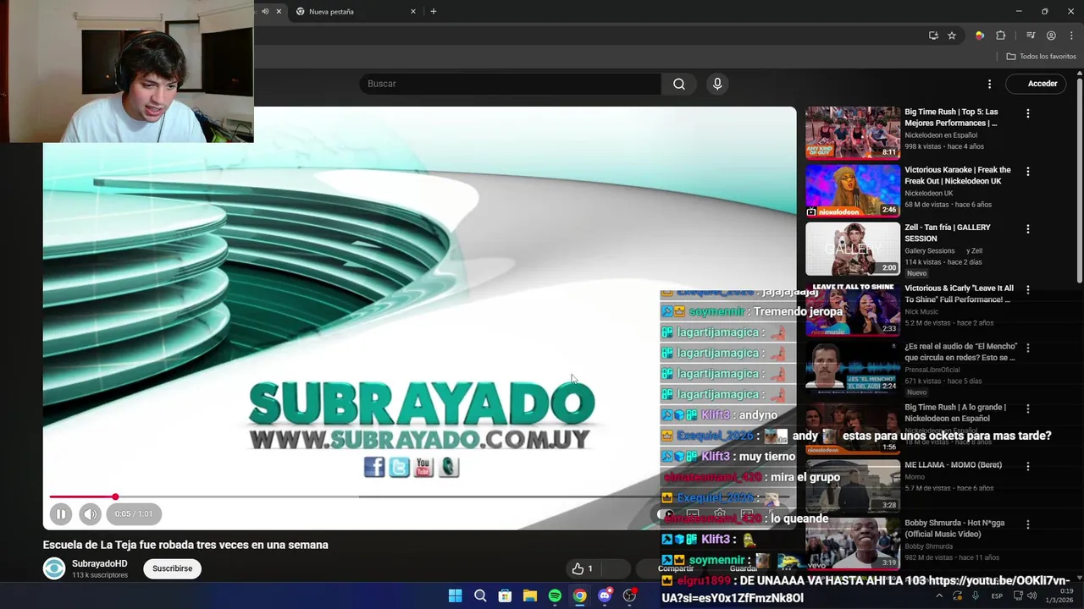Seek on the red video progress bar
1084x609 pixels.
[82, 497]
